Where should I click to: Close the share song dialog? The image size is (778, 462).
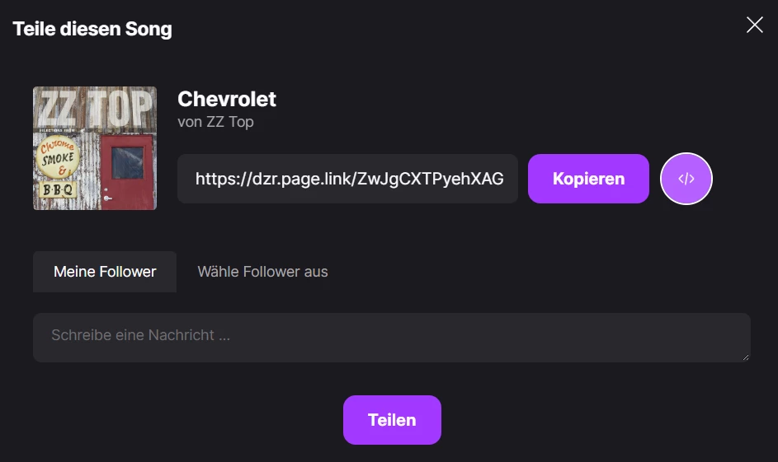click(754, 26)
